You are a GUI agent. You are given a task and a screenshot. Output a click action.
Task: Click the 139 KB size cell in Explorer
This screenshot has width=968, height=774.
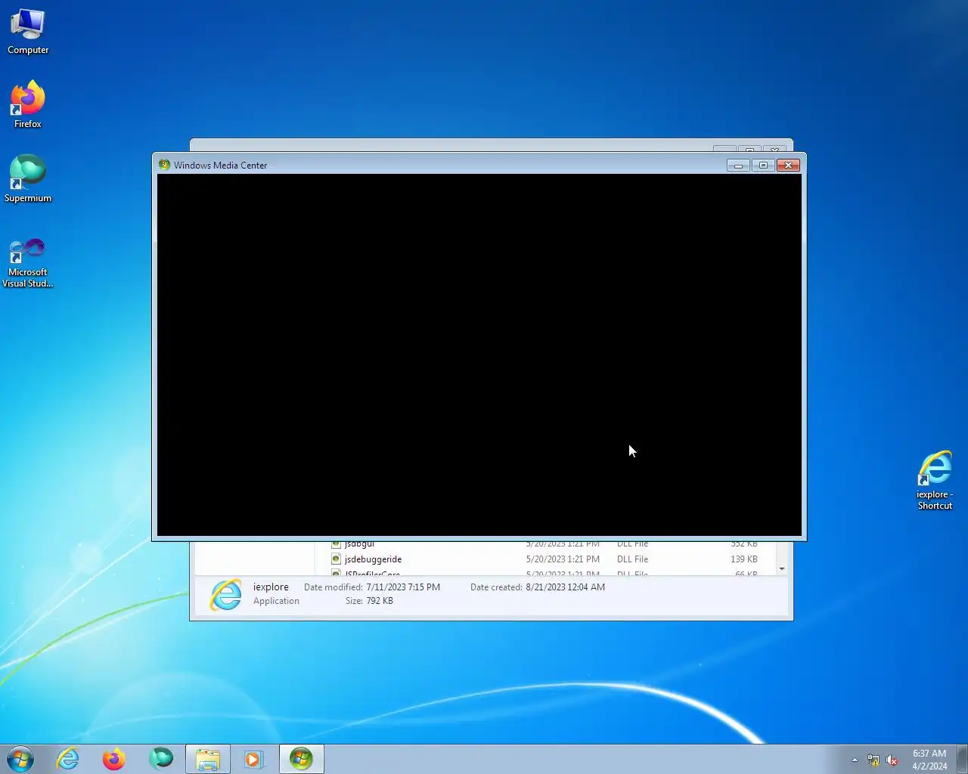(x=744, y=559)
